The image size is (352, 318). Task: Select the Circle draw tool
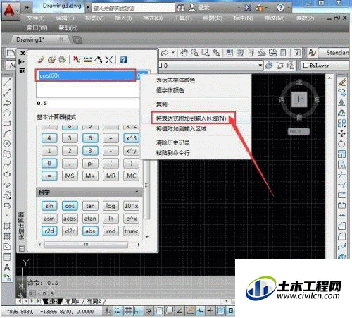(7, 143)
